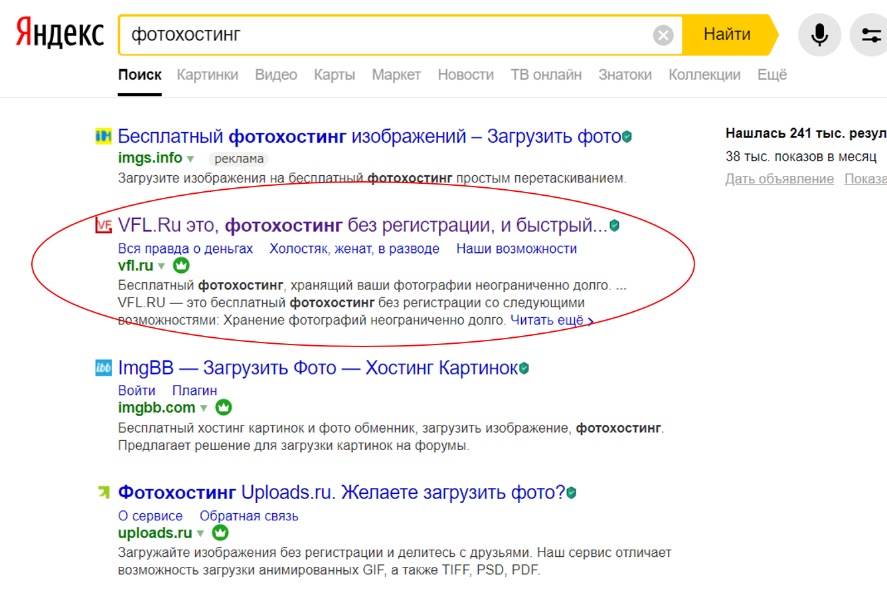Image resolution: width=887 pixels, height=606 pixels.
Task: Click the Uploads.ru arrow favicon
Action: (x=104, y=492)
